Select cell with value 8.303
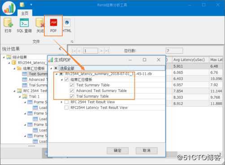The width and height of the screenshot is (225, 165). pyautogui.click(x=190, y=97)
